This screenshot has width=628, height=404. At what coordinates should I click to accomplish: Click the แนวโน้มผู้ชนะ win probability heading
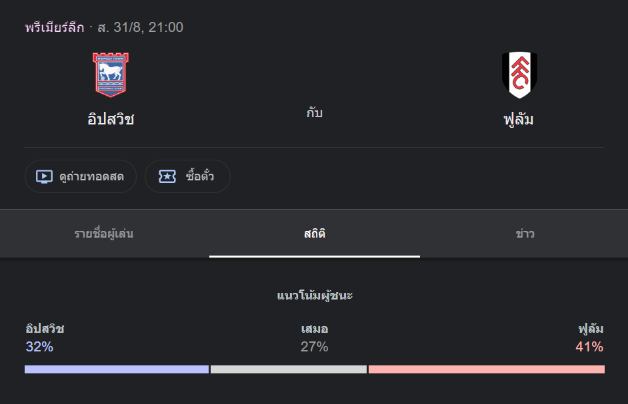pyautogui.click(x=315, y=296)
